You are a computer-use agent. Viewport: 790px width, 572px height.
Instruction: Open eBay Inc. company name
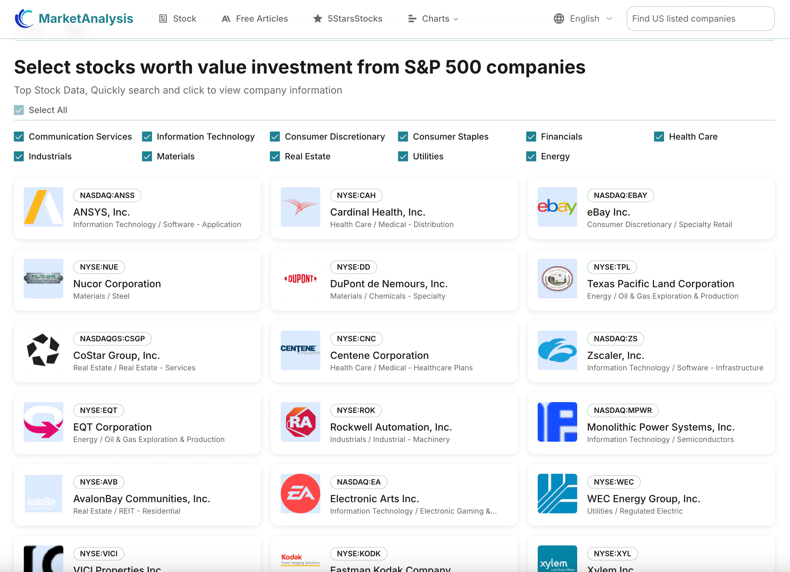pos(608,212)
